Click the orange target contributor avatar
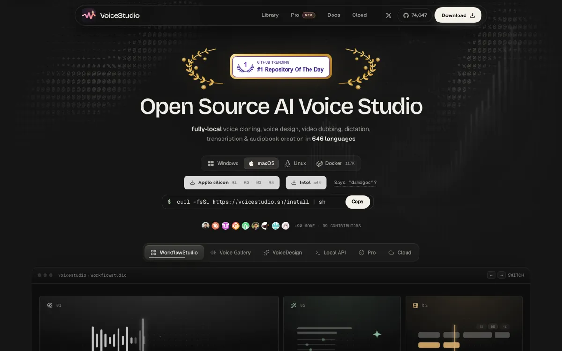562x351 pixels. pyautogui.click(x=236, y=226)
